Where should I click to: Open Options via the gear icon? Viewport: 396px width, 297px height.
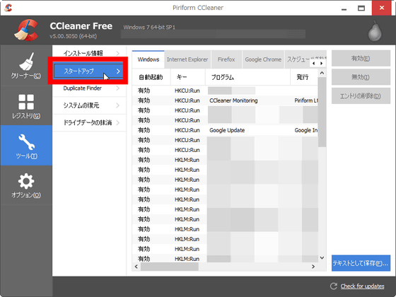26,181
